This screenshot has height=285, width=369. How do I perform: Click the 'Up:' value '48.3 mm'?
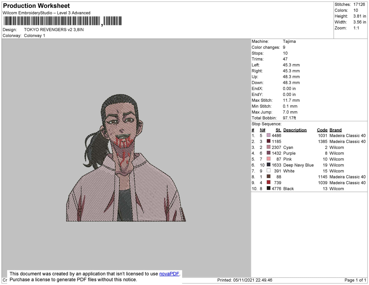pyautogui.click(x=291, y=77)
